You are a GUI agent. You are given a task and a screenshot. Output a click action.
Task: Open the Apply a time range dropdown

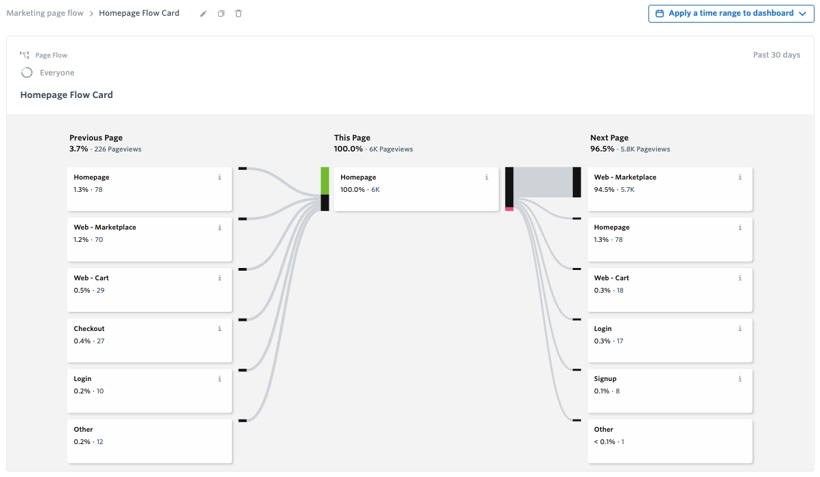[x=731, y=14]
